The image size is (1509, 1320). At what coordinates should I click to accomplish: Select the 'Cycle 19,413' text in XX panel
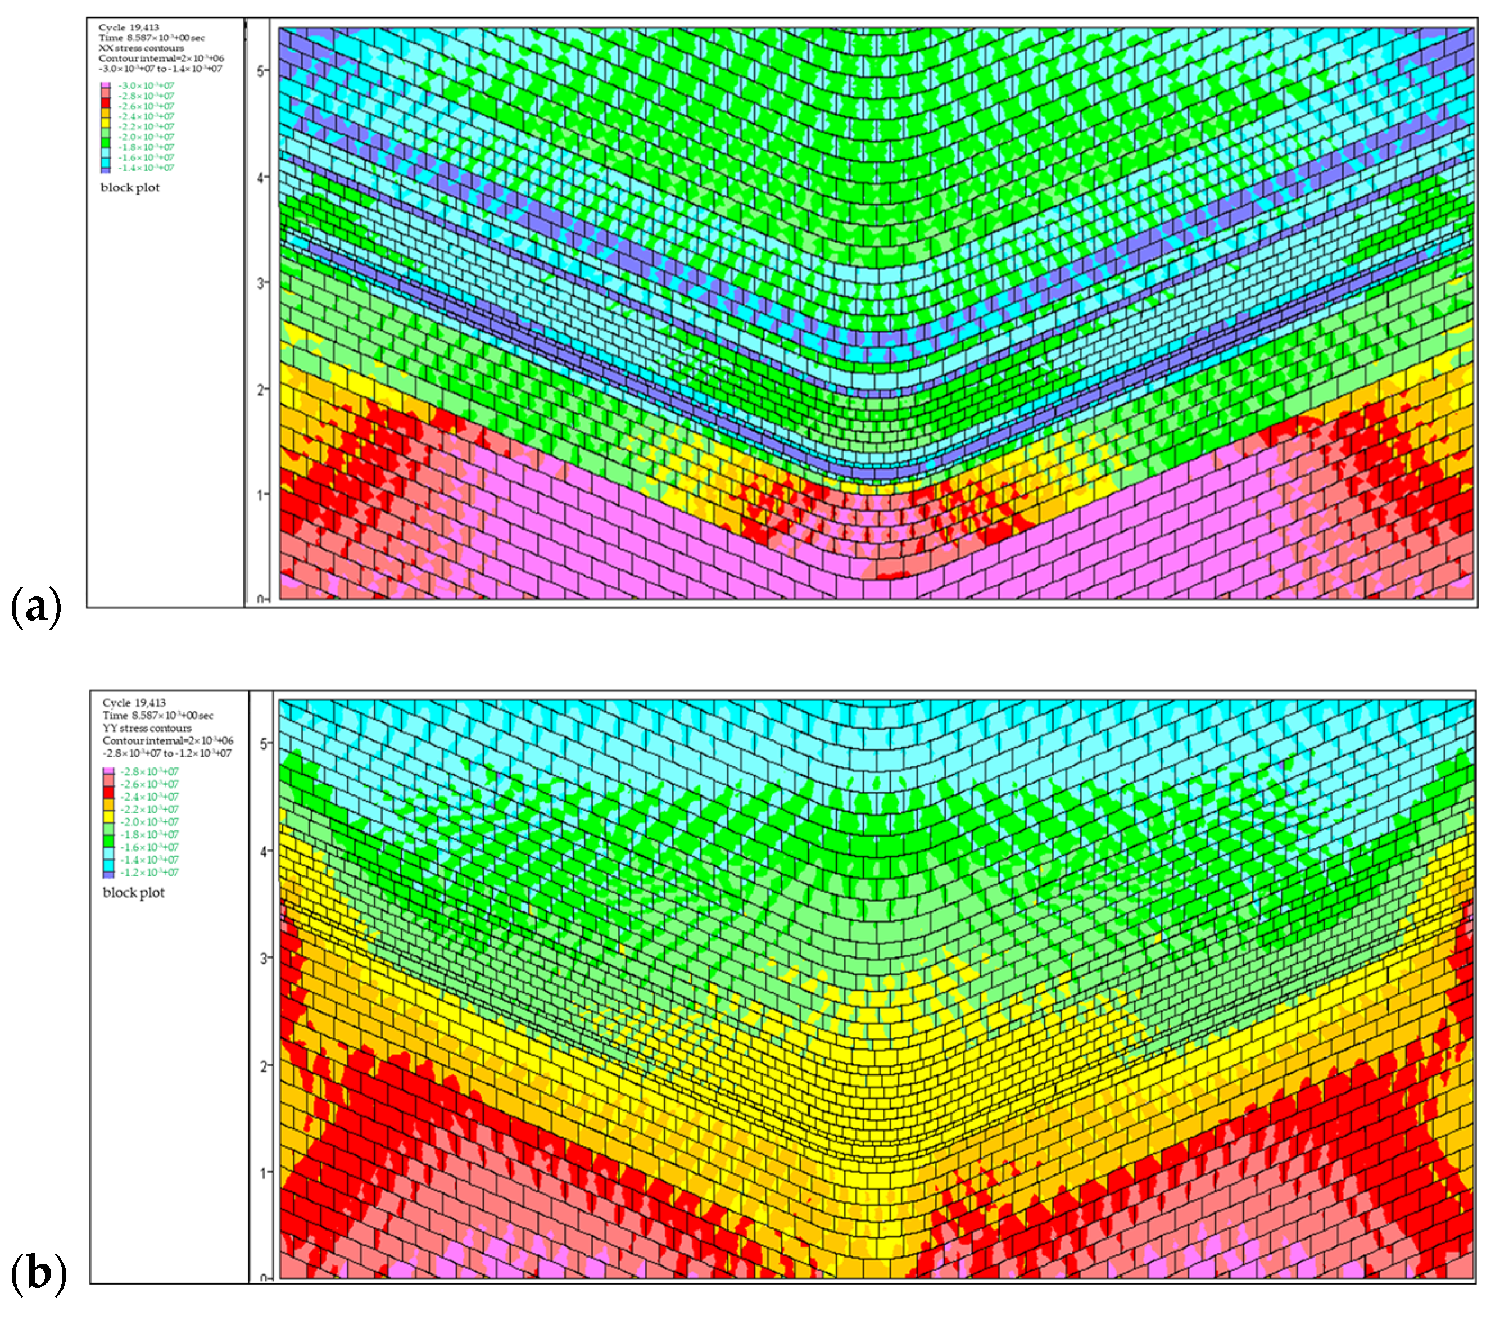click(129, 28)
